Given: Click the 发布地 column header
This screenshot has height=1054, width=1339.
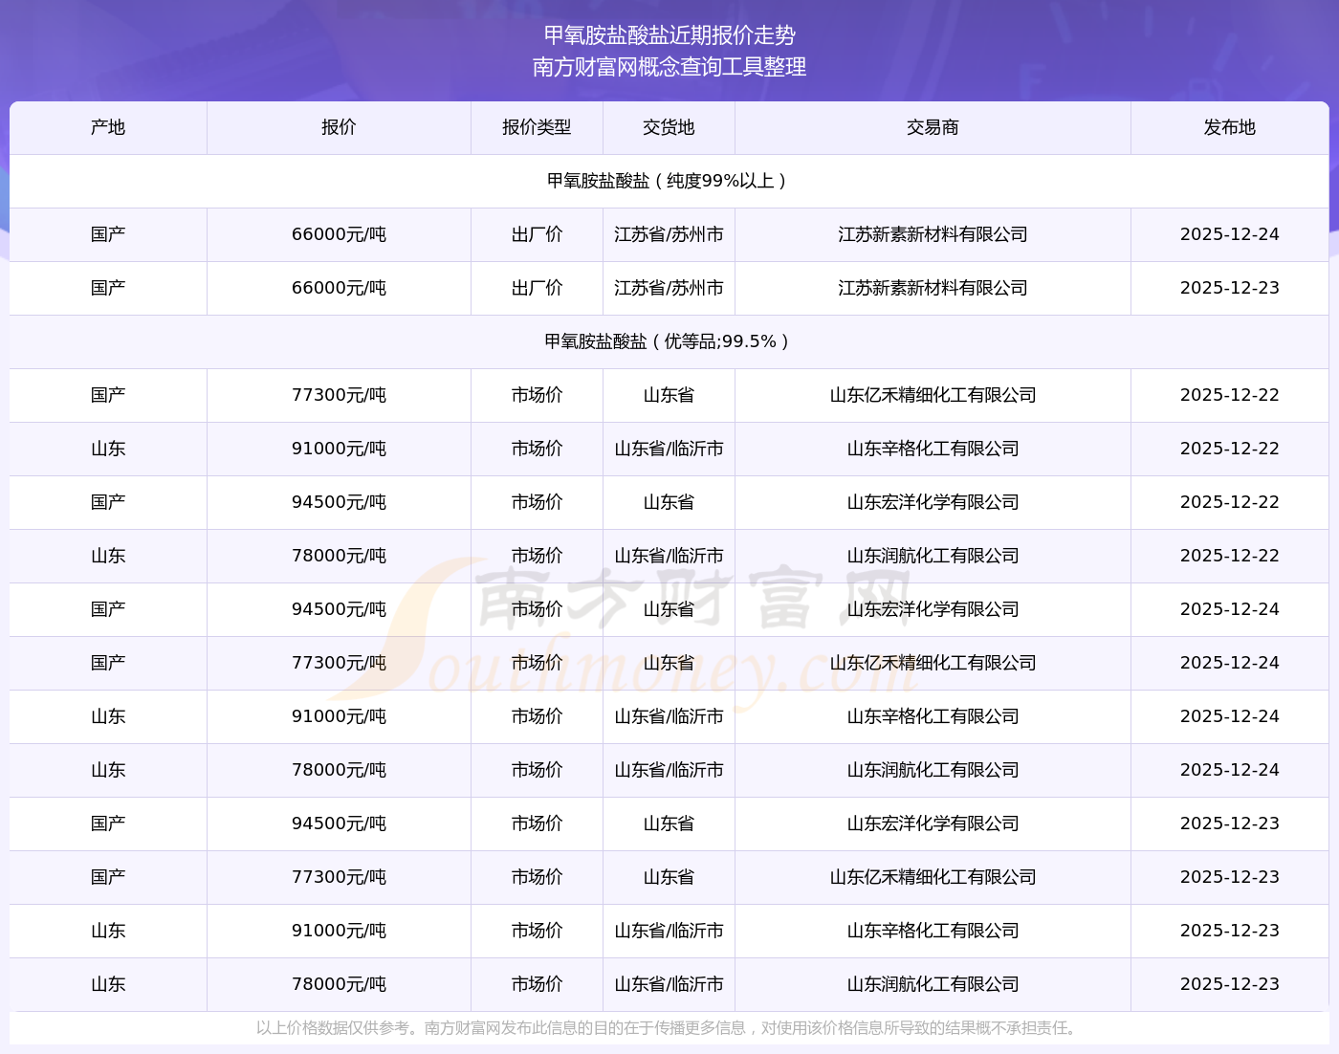Looking at the screenshot, I should pos(1229,127).
